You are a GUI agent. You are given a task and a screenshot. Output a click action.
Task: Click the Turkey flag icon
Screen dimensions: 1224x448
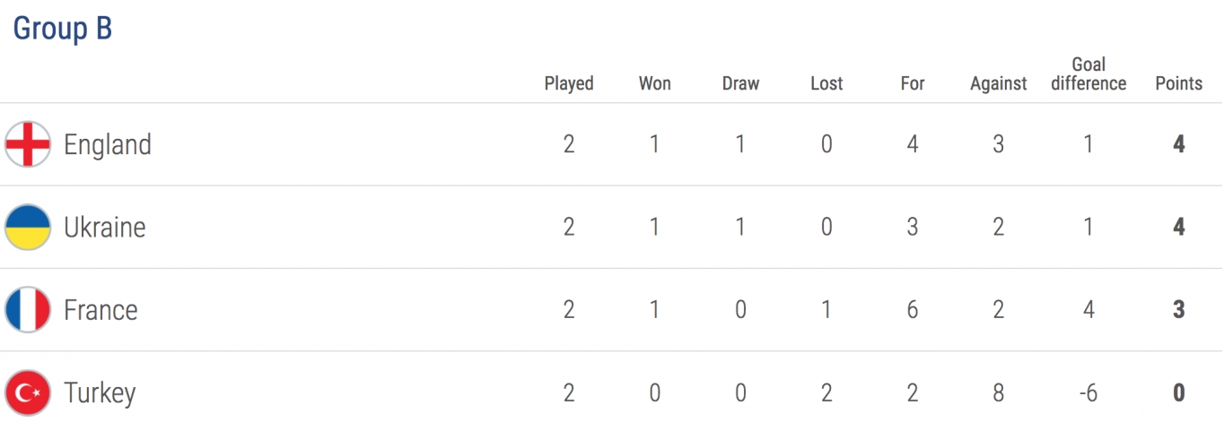[28, 392]
